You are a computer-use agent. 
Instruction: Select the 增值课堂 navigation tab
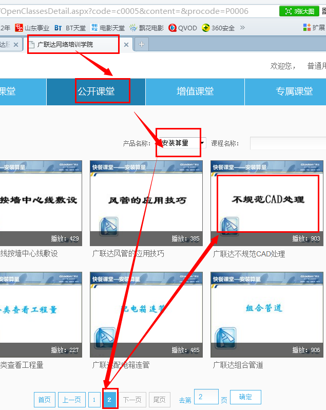tap(195, 91)
